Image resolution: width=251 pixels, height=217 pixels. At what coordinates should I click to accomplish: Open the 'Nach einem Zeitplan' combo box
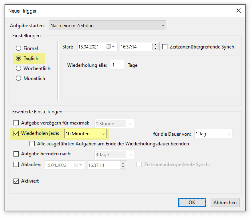pos(107,25)
